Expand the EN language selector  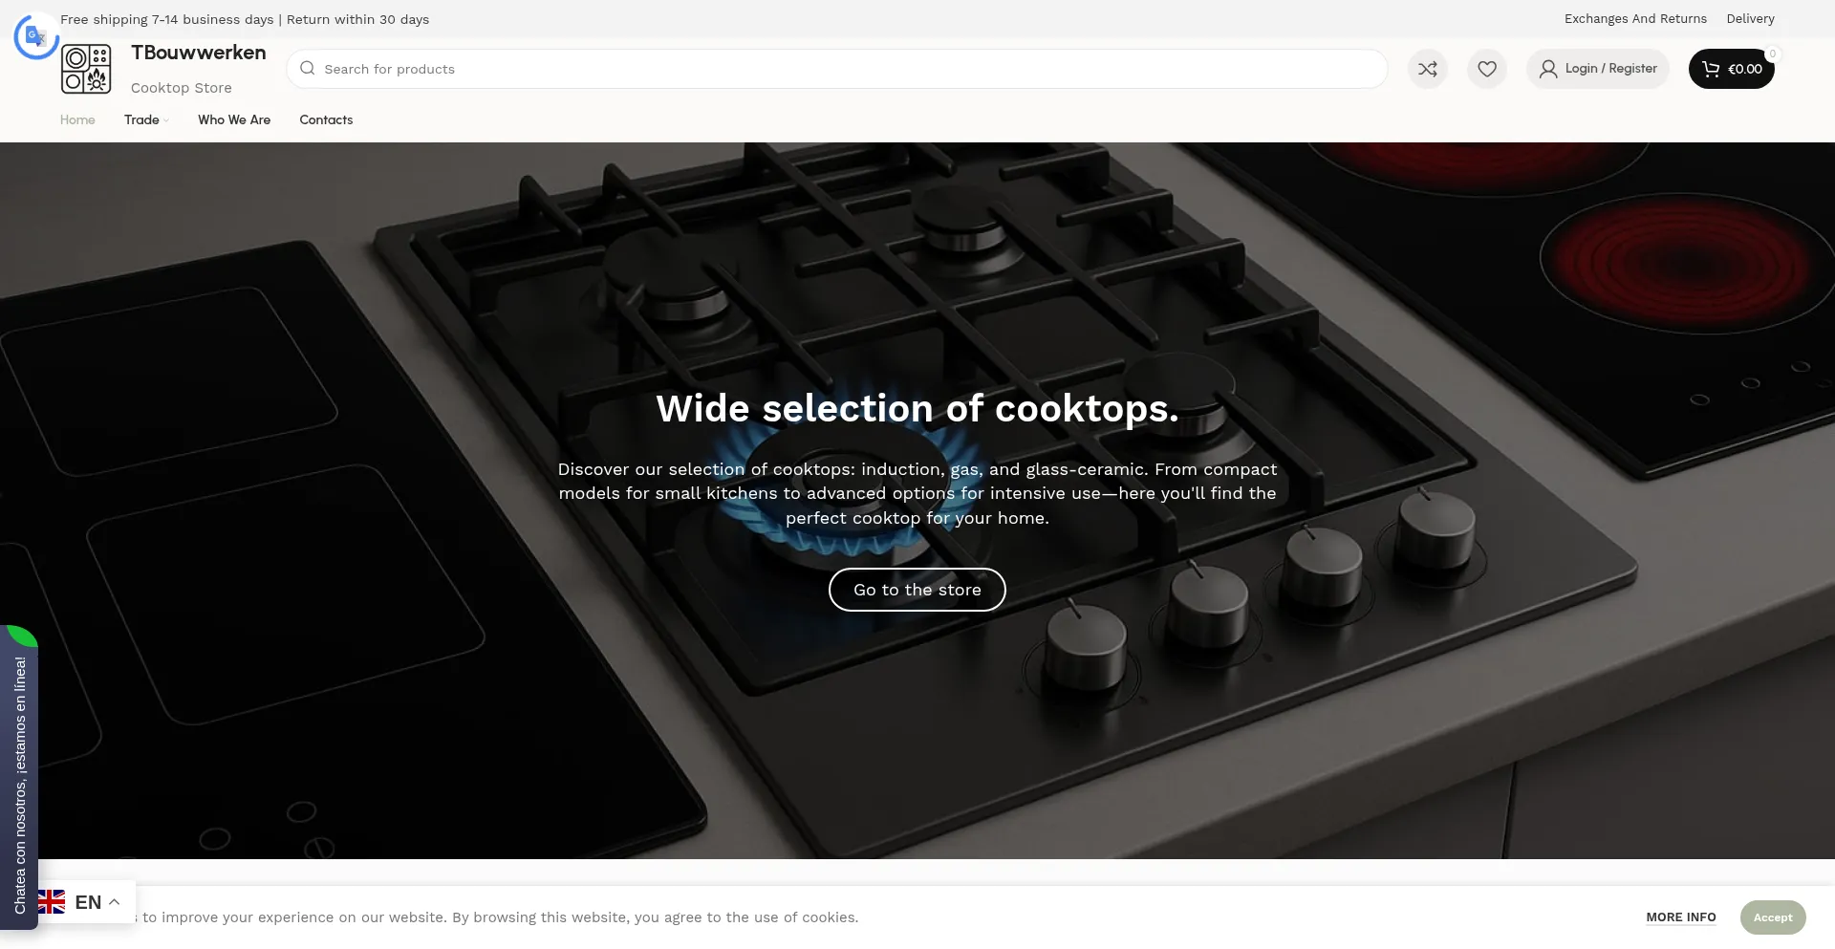(87, 902)
